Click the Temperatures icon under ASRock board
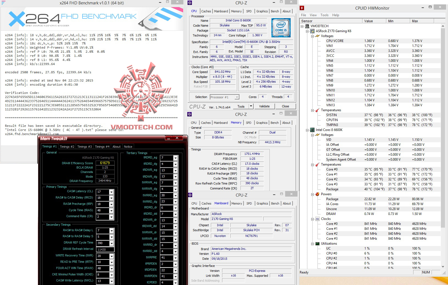The width and height of the screenshot is (448, 285). [317, 110]
